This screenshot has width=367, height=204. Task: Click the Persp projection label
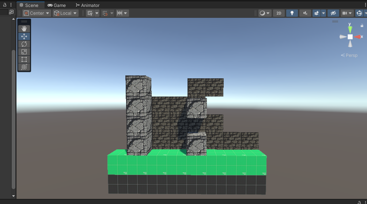click(349, 55)
